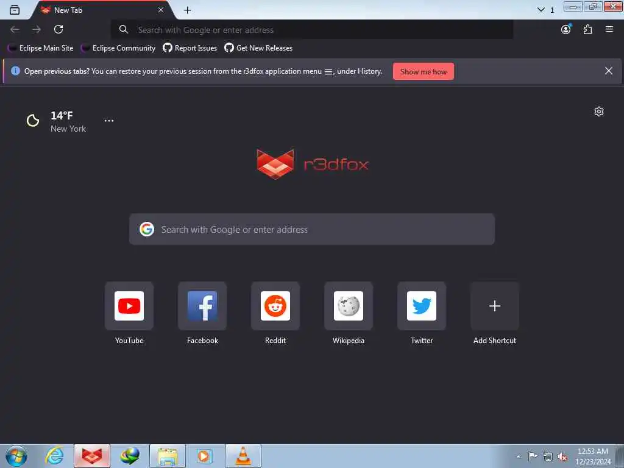The width and height of the screenshot is (624, 468).
Task: Open Windows Explorer from taskbar
Action: [x=168, y=456]
